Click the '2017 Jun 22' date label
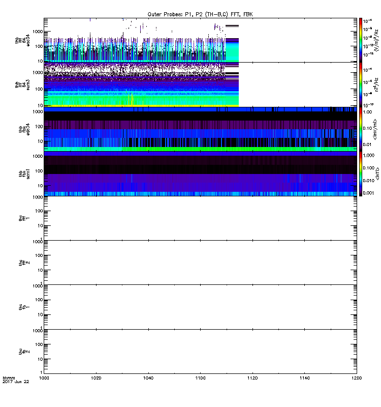This screenshot has height=407, width=381. (16, 382)
